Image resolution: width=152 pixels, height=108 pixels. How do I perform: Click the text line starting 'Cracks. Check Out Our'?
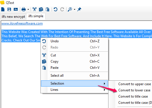21,40
